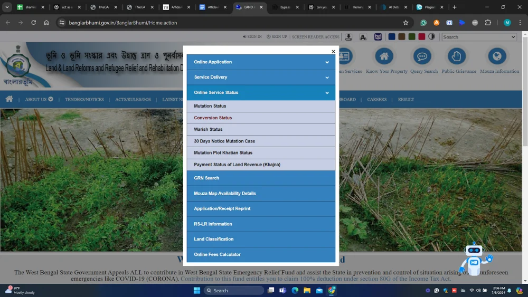Click the language switch icon
The height and width of the screenshot is (297, 528).
(378, 36)
